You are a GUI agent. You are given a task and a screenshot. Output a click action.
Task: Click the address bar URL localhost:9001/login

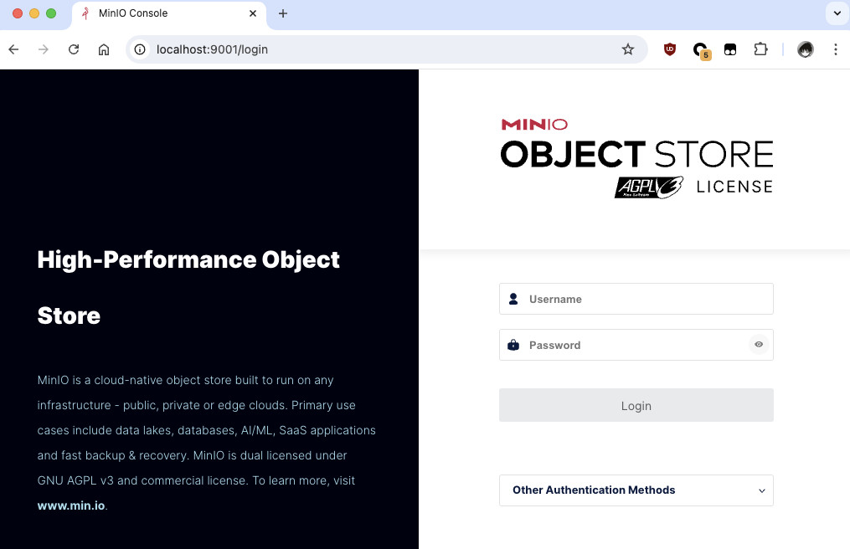point(212,49)
